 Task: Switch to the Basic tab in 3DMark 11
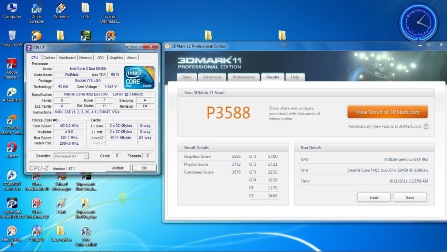pyautogui.click(x=187, y=77)
